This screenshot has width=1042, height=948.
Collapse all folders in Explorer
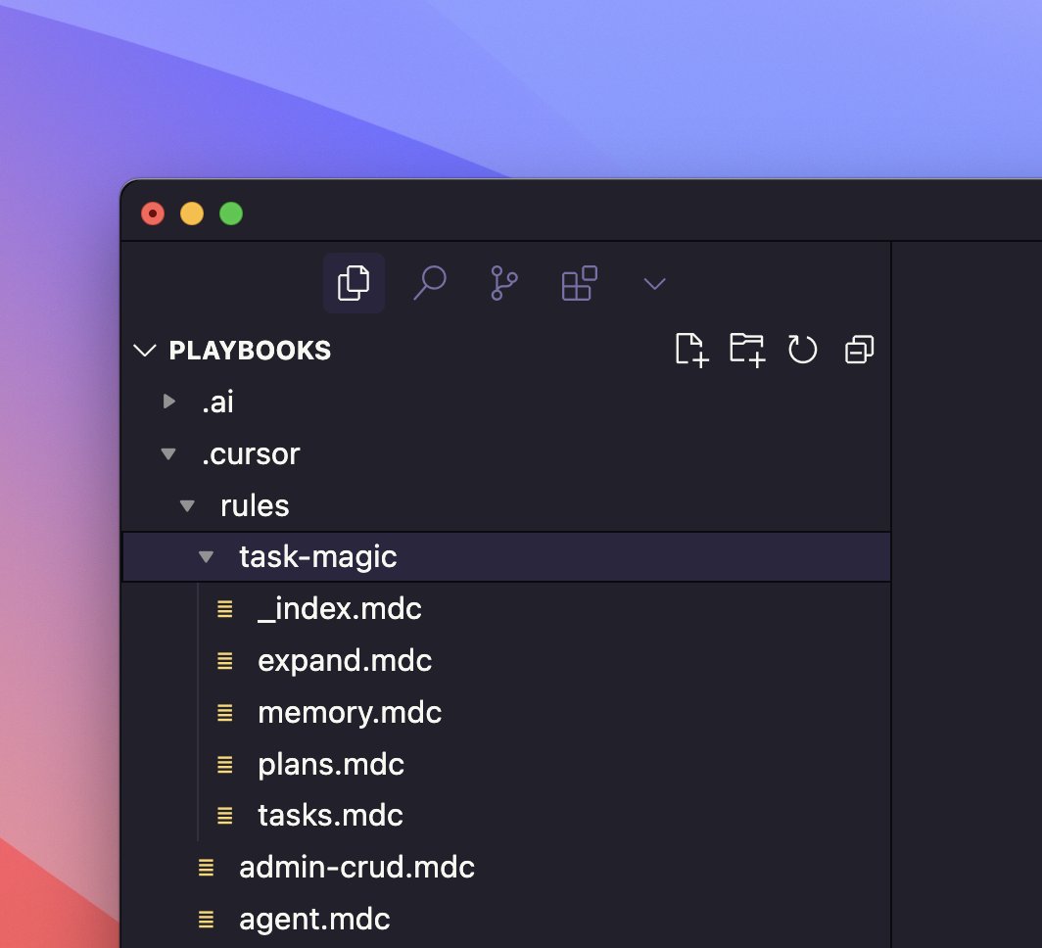(x=859, y=350)
